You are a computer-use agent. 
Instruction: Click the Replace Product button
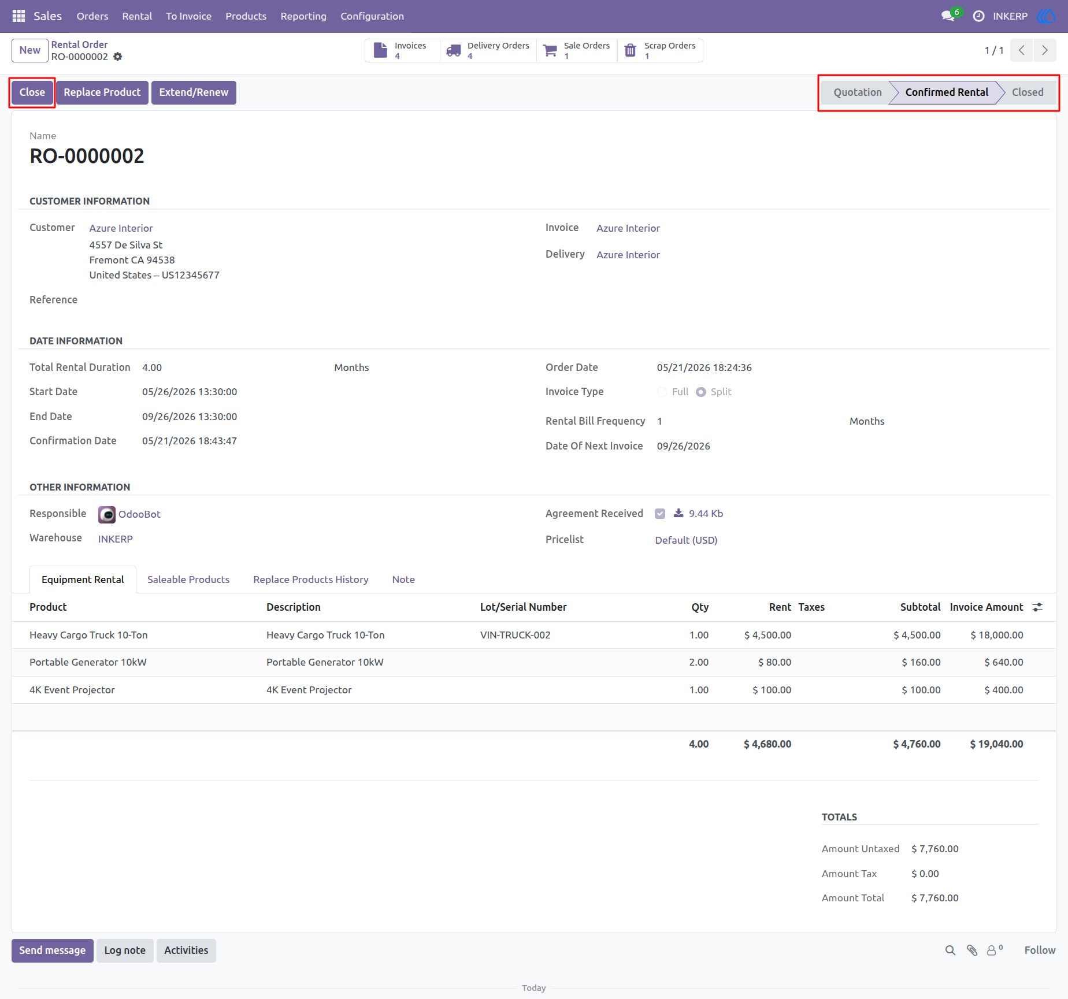(102, 92)
